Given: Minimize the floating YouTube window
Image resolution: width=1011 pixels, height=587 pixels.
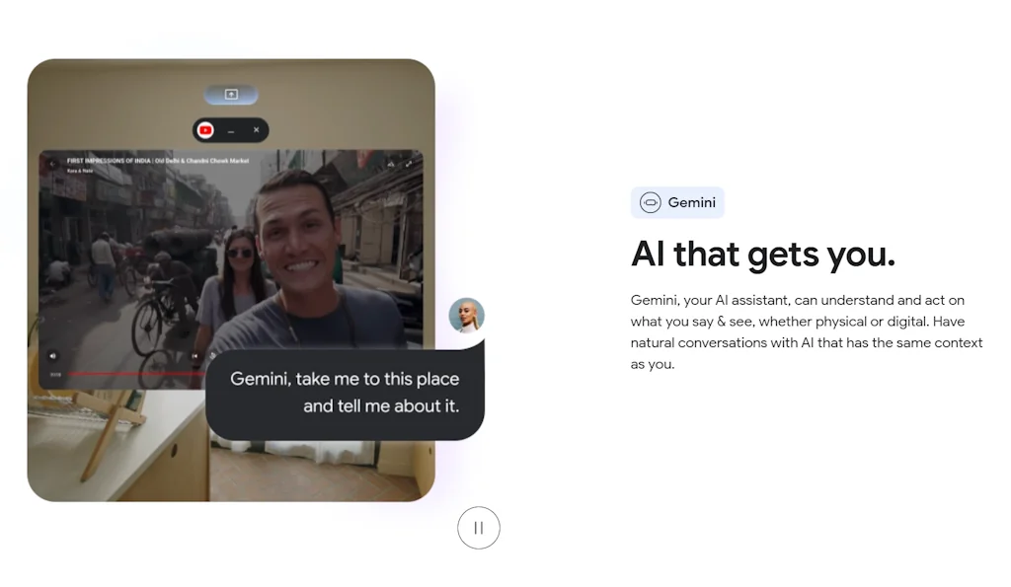Looking at the screenshot, I should pos(231,129).
